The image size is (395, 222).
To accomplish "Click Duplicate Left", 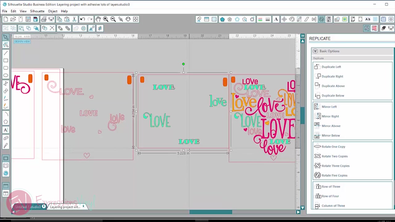I will [331, 67].
